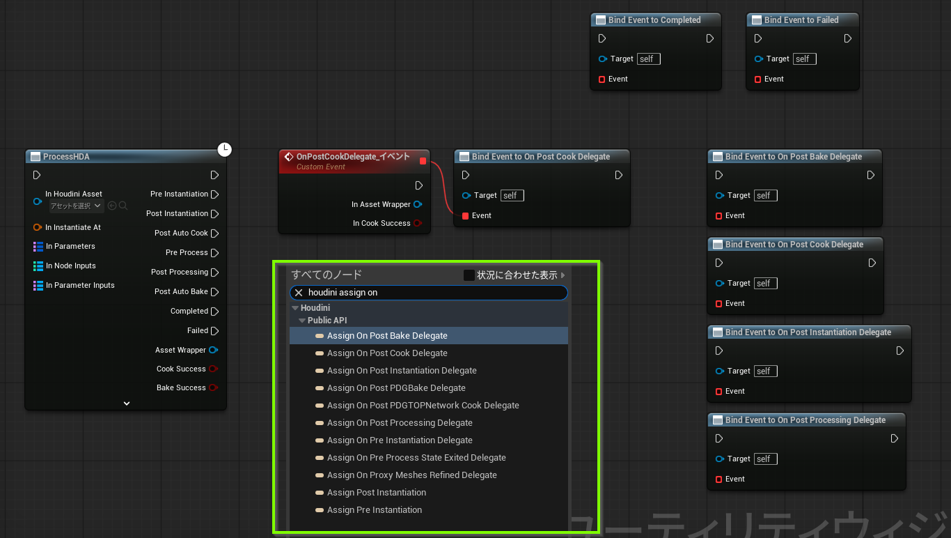
Task: Select the Bind Event to Failed node title
Action: (x=802, y=20)
